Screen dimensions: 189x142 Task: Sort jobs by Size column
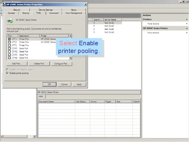pyautogui.click(x=124, y=101)
